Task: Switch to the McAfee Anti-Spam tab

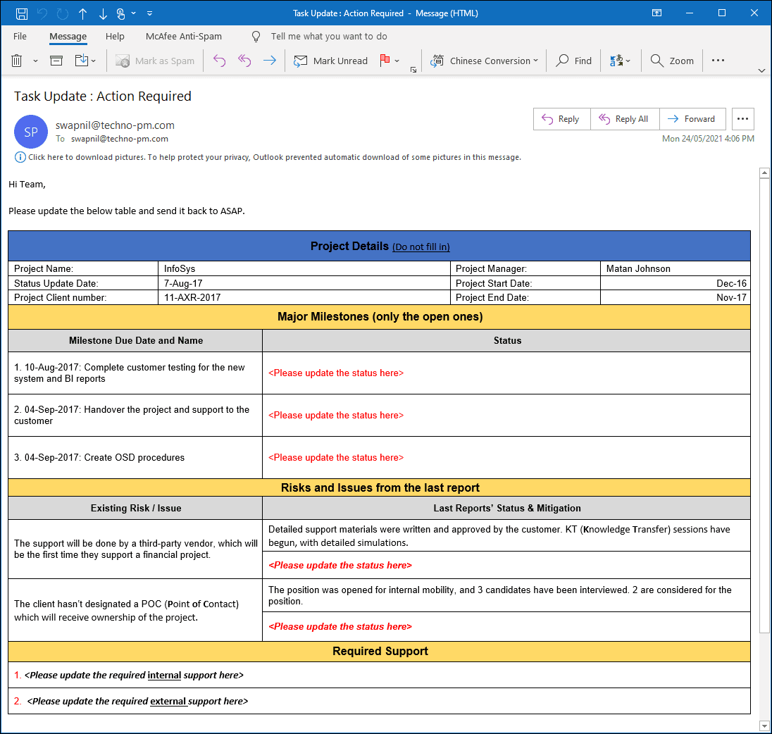Action: 183,36
